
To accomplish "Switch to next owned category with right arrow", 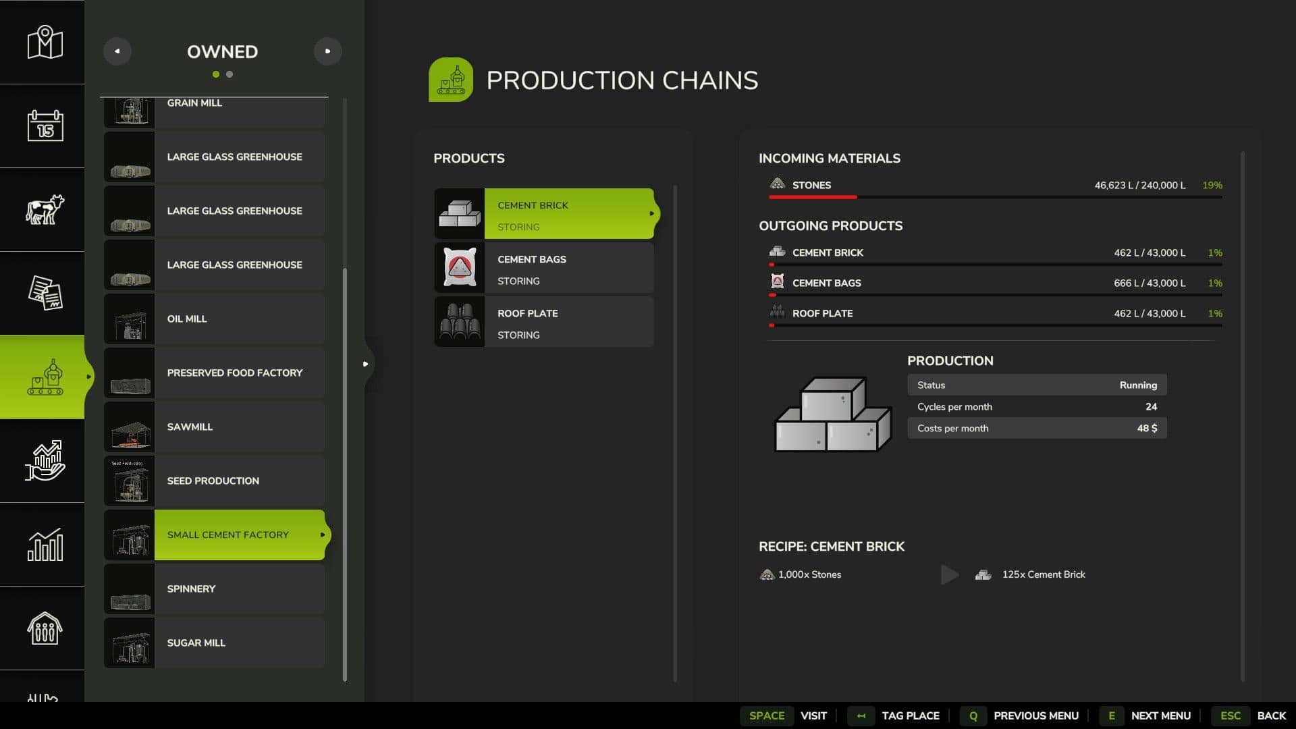I will 327,51.
